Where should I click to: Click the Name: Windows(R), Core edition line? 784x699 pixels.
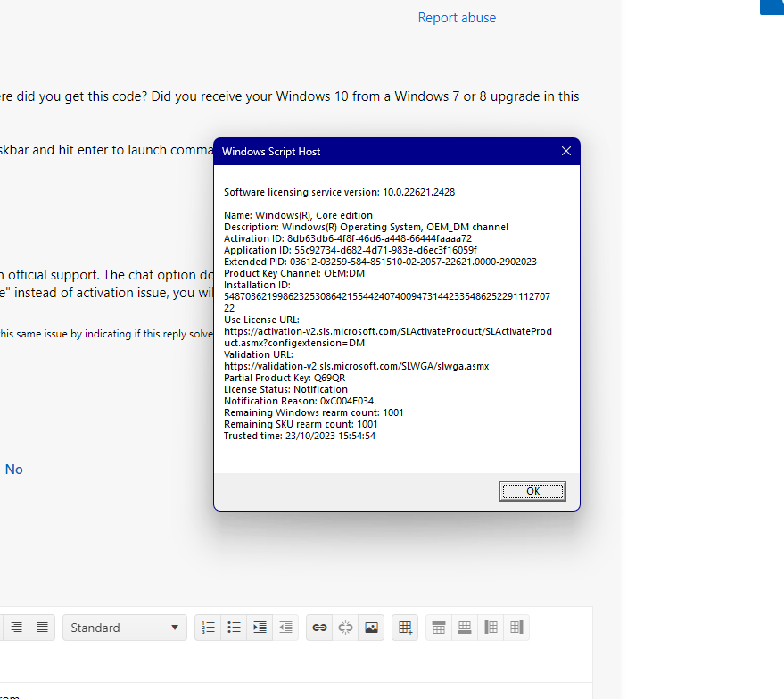pyautogui.click(x=298, y=215)
